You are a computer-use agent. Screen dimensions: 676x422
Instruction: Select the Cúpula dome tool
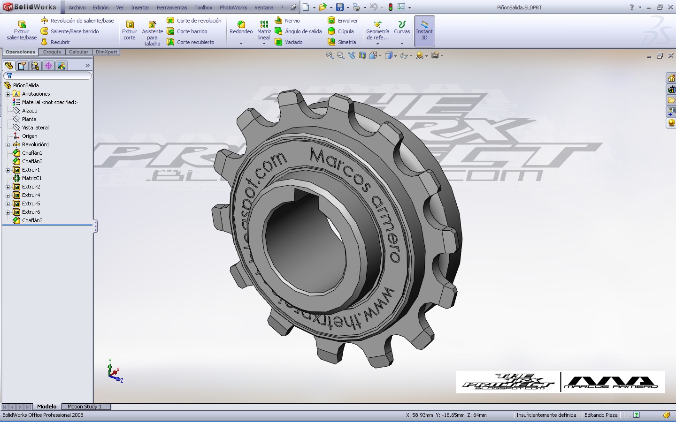click(x=341, y=31)
